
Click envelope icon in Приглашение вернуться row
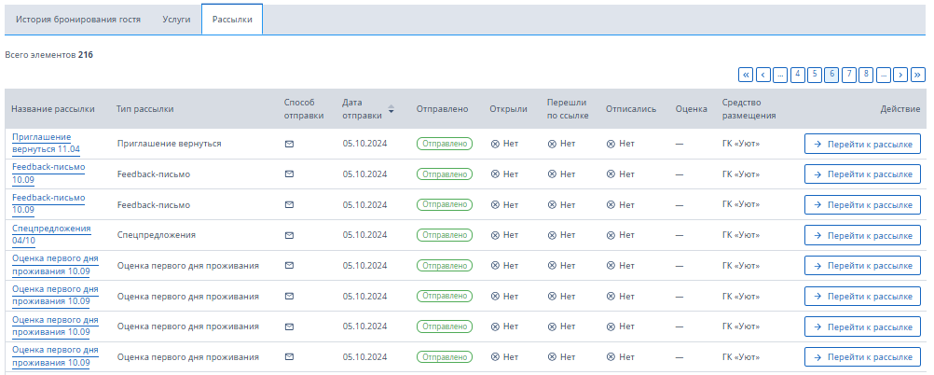pyautogui.click(x=290, y=144)
